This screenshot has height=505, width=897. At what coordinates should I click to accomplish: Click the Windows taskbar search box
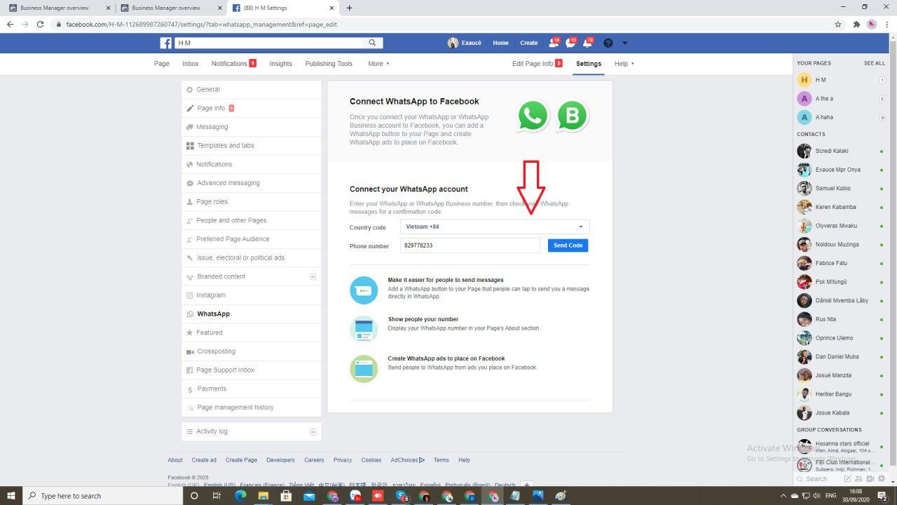click(102, 496)
